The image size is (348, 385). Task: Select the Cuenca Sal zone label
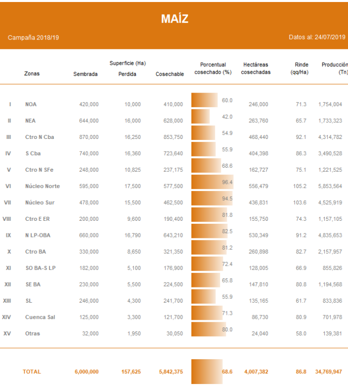pos(39,317)
